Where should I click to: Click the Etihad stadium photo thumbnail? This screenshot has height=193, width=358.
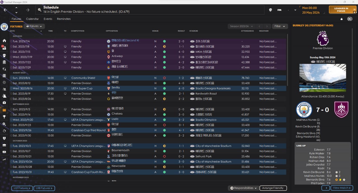[322, 78]
